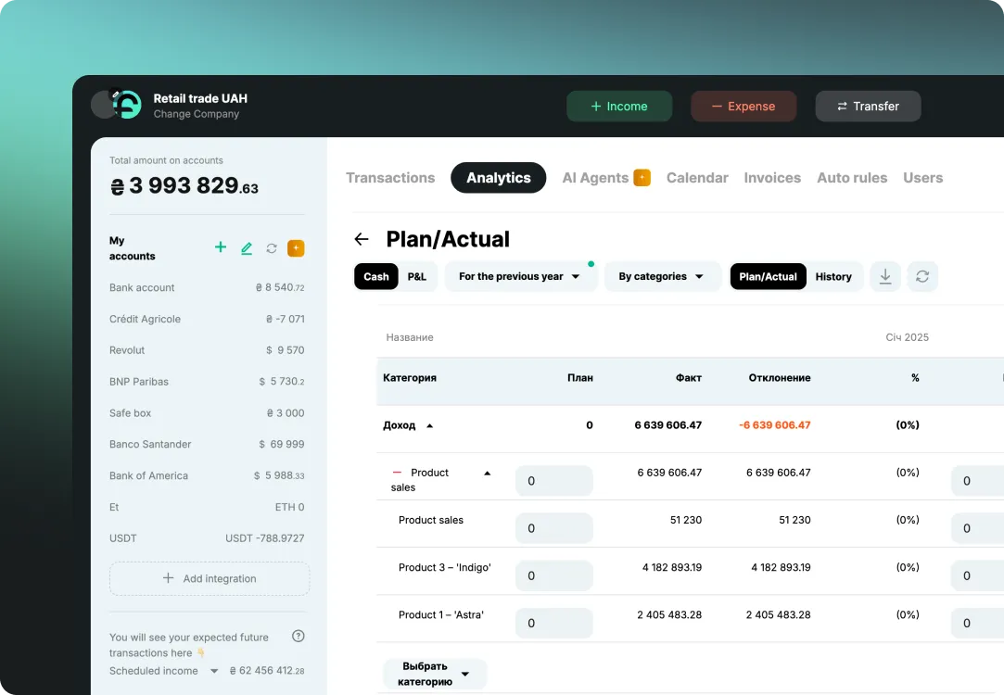
Task: Select the Revolut account
Action: (x=207, y=350)
